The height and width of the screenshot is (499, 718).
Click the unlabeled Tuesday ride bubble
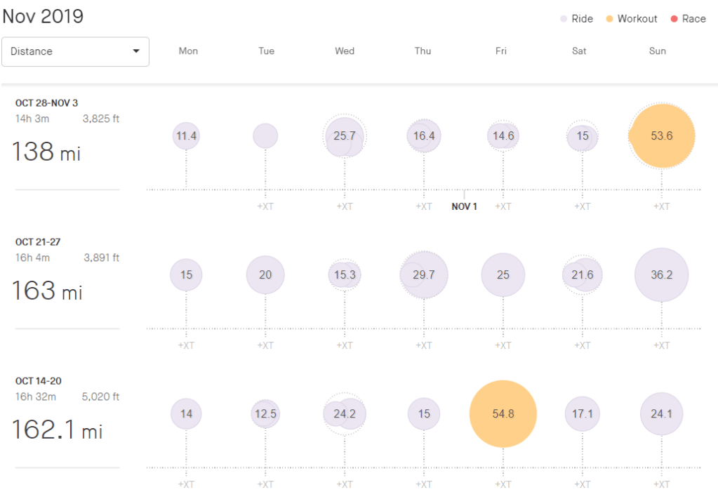265,135
